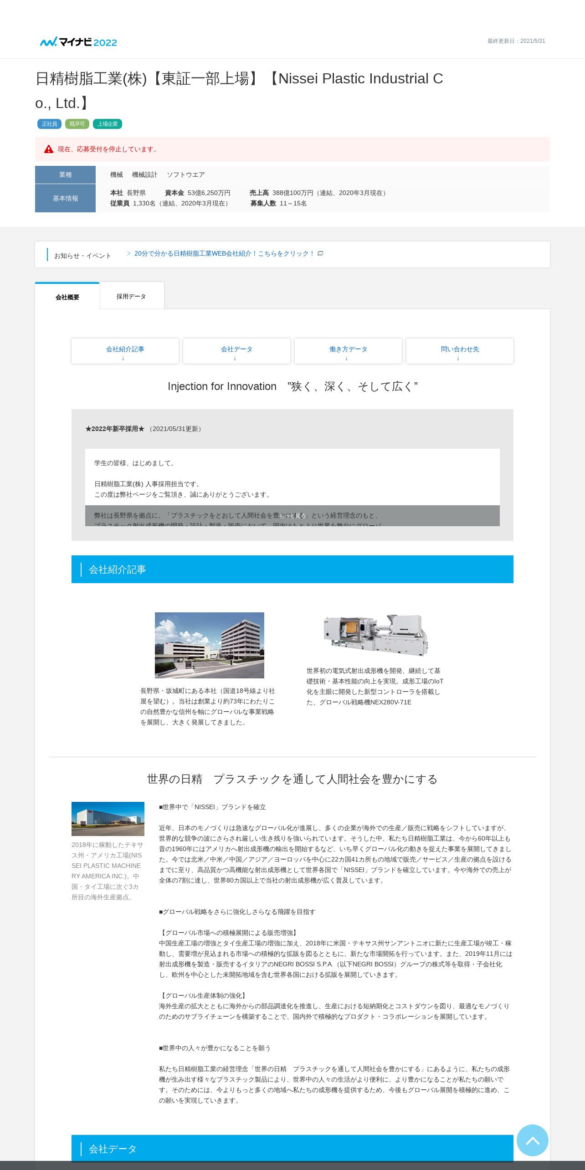The image size is (585, 1170).
Task: Click the 会社データ blue section header
Action: (292, 1149)
